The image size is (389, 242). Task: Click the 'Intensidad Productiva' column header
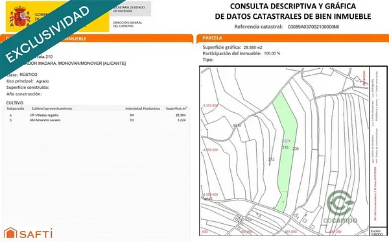(x=143, y=108)
